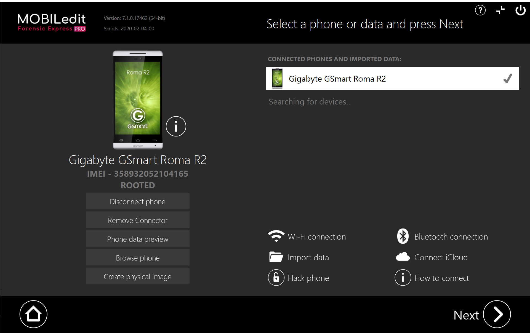Click the large Roma R2 phone image
This screenshot has width=530, height=333.
pos(138,100)
